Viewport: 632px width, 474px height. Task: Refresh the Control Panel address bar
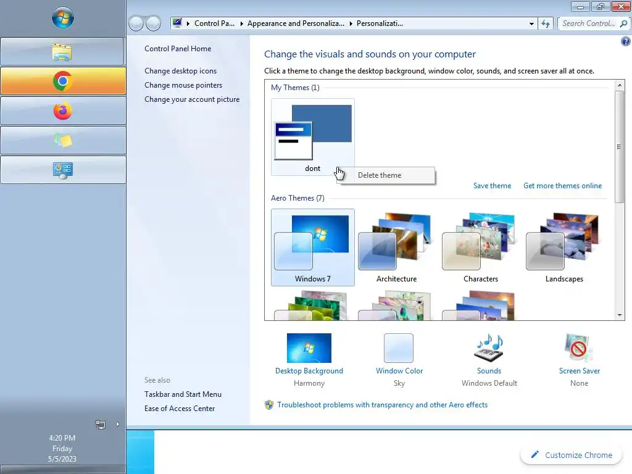(x=546, y=24)
